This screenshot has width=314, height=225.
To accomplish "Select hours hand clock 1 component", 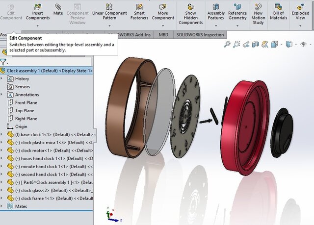I will coord(50,159).
